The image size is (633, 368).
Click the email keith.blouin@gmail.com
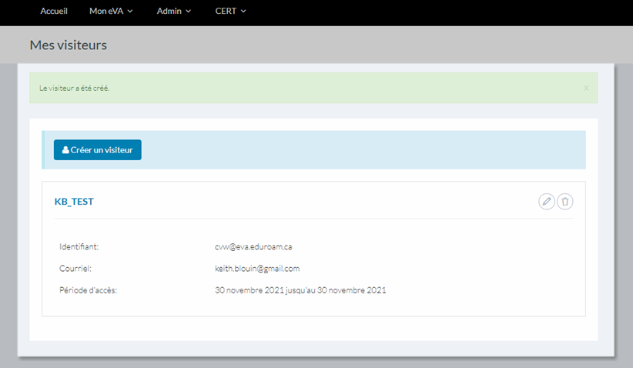tap(257, 269)
